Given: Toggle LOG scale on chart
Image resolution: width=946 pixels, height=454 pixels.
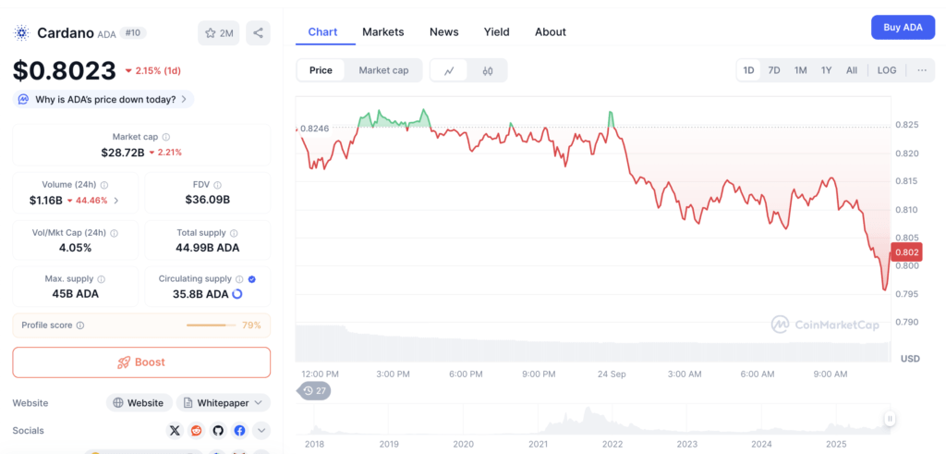Looking at the screenshot, I should pyautogui.click(x=886, y=70).
